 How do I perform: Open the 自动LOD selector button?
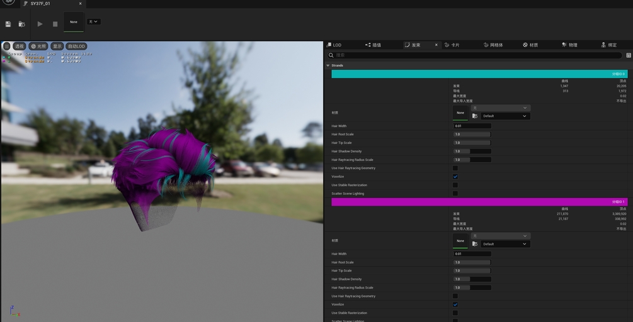77,47
